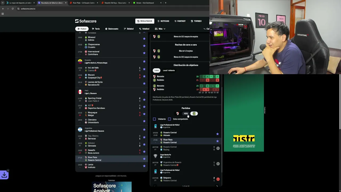Open LigaPro Serie A, Primera Etapa league
341x192 pixels.
[x=96, y=63]
